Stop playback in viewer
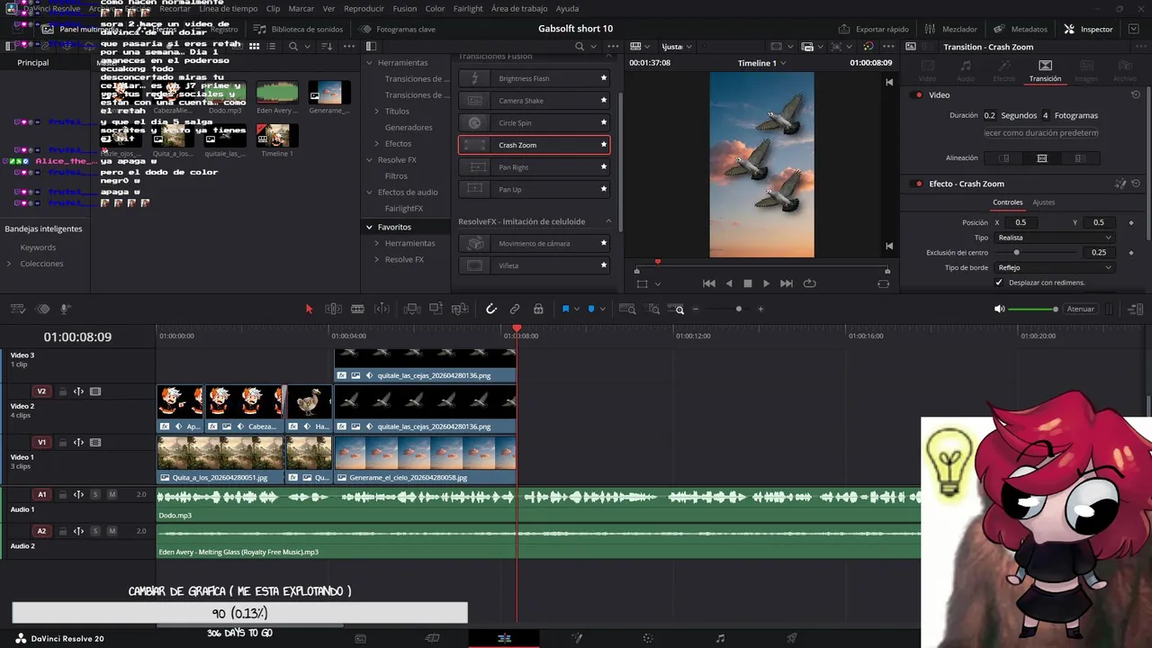1152x648 pixels. point(747,283)
